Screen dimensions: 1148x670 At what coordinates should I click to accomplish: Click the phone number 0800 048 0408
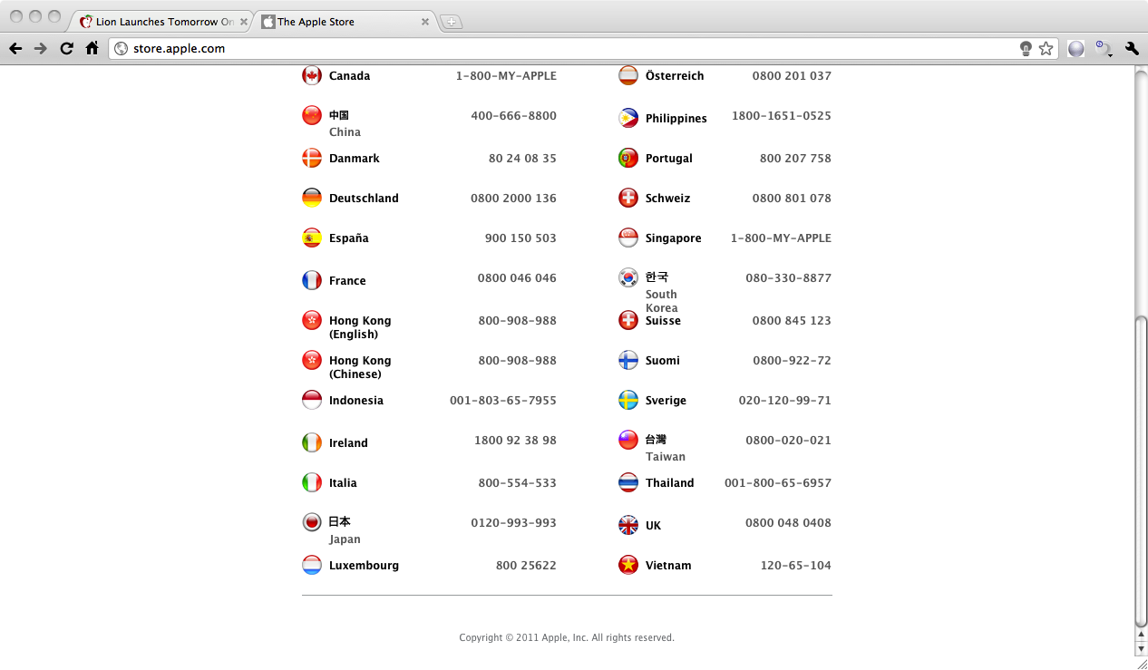(x=788, y=523)
